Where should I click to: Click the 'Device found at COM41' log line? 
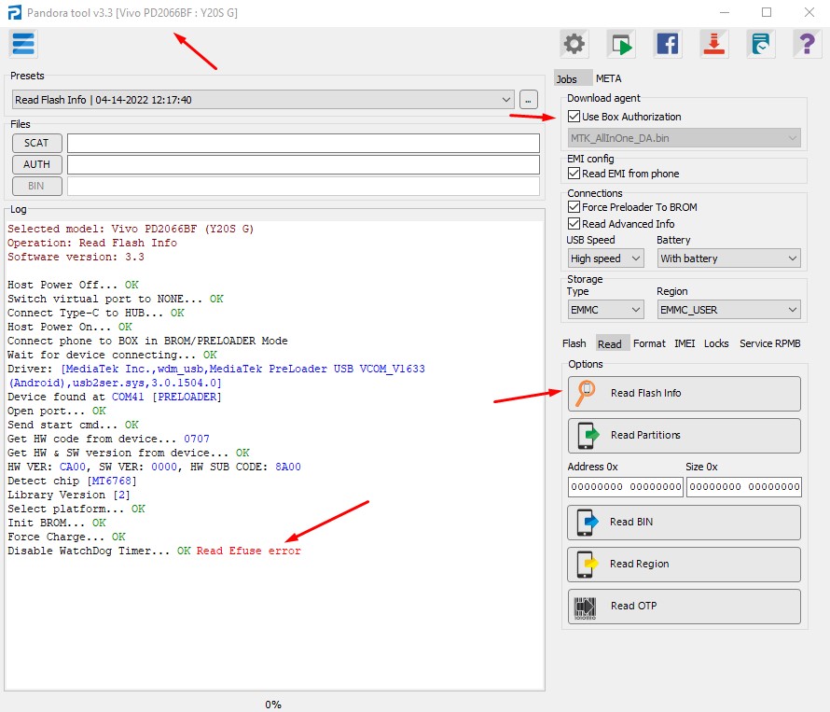coord(115,397)
